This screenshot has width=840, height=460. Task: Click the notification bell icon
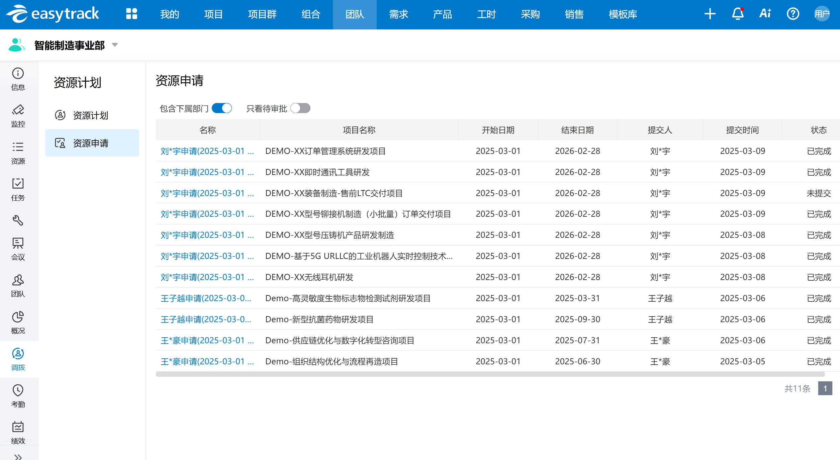click(738, 14)
